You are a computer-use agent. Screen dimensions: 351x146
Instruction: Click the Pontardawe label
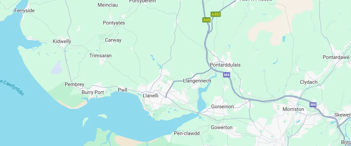coord(336,57)
